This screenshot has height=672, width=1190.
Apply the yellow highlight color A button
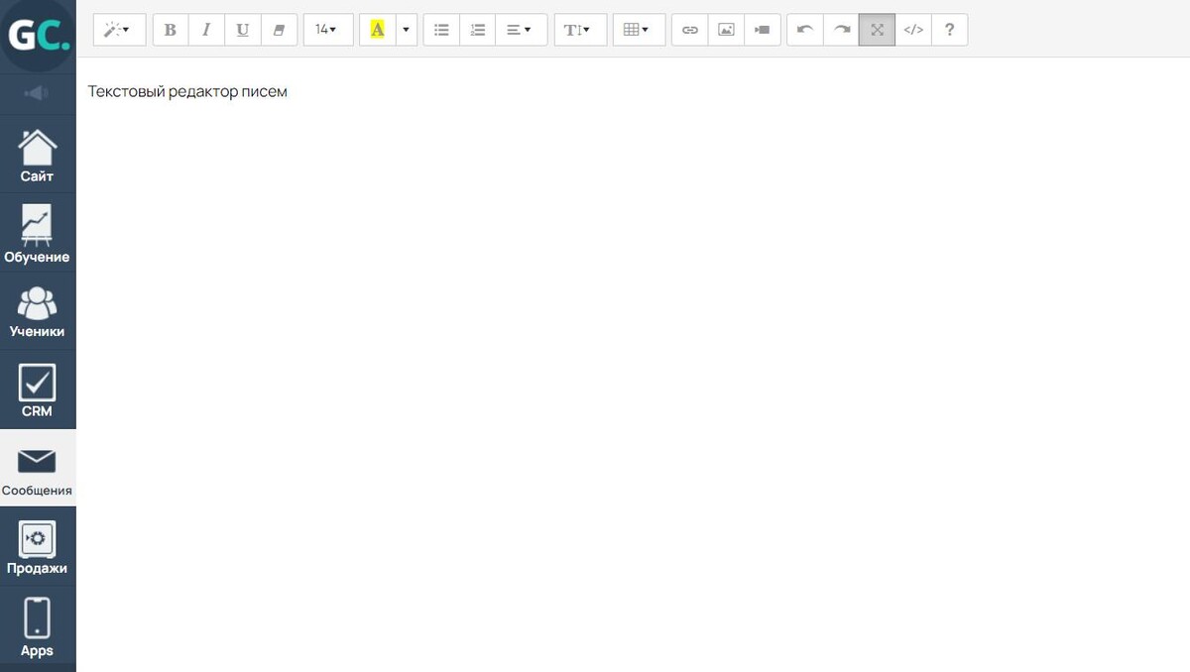point(377,30)
